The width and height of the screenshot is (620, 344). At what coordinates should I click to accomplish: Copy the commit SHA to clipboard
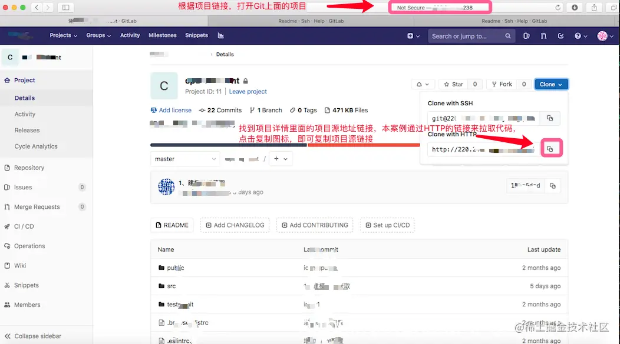[553, 186]
